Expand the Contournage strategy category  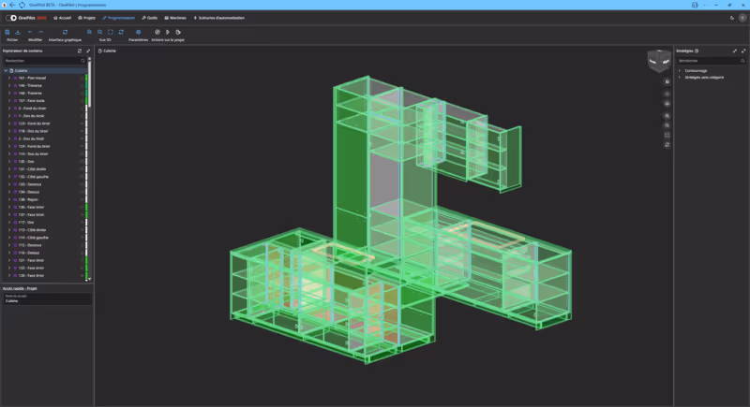(x=680, y=70)
